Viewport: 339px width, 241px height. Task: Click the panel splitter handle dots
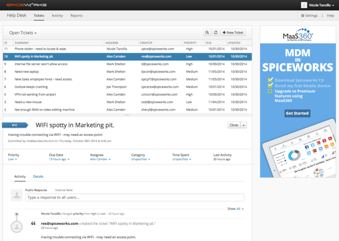[x=128, y=115]
